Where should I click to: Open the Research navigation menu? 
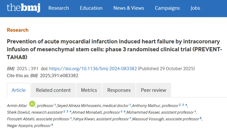[58, 8]
